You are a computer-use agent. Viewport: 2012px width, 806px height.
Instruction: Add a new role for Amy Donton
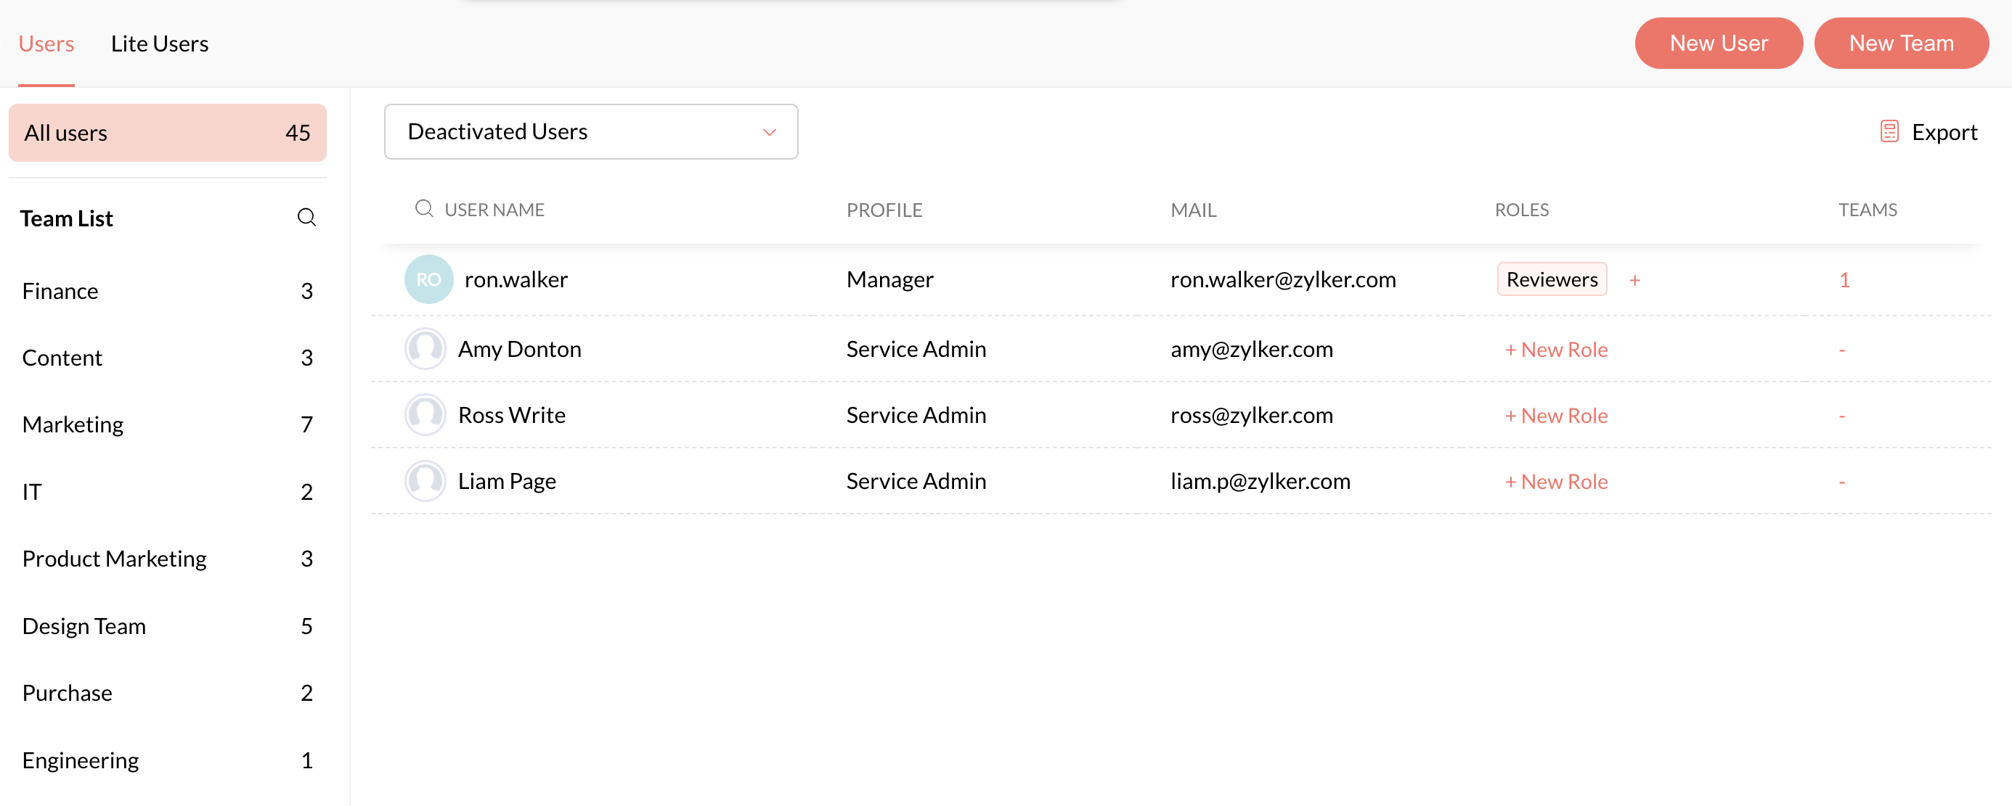[1555, 350]
